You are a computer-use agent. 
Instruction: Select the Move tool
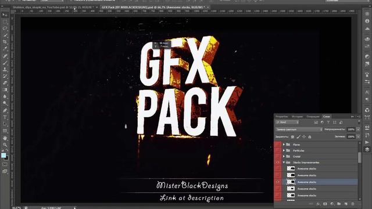(x=5, y=15)
